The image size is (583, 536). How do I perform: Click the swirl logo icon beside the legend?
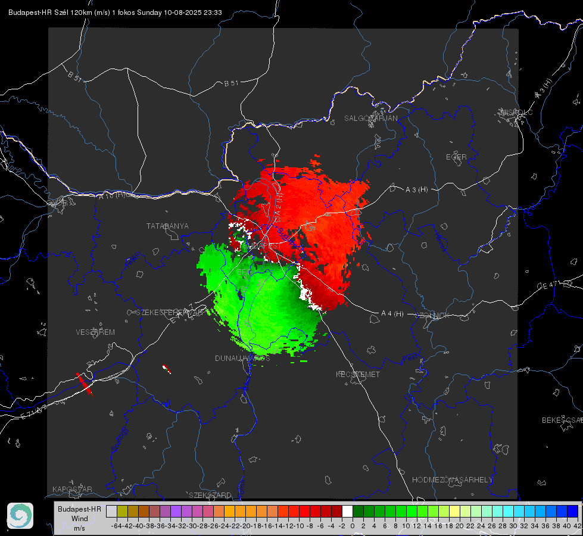[x=20, y=516]
